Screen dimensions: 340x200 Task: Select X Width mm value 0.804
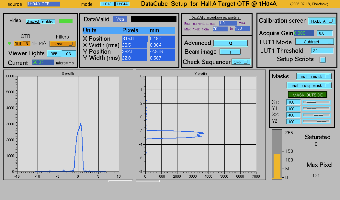click(x=163, y=45)
